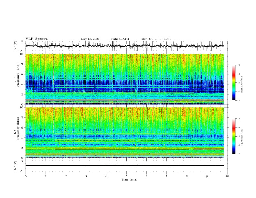Image resolution: width=256 pixels, height=198 pixels.
Task: Click the ch.1 "Frequency (kHz)" axis label
Action: (x=18, y=75)
